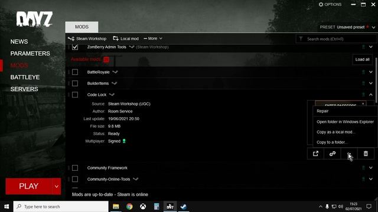
Task: Go to the BATTLEYE section
Action: [25, 77]
